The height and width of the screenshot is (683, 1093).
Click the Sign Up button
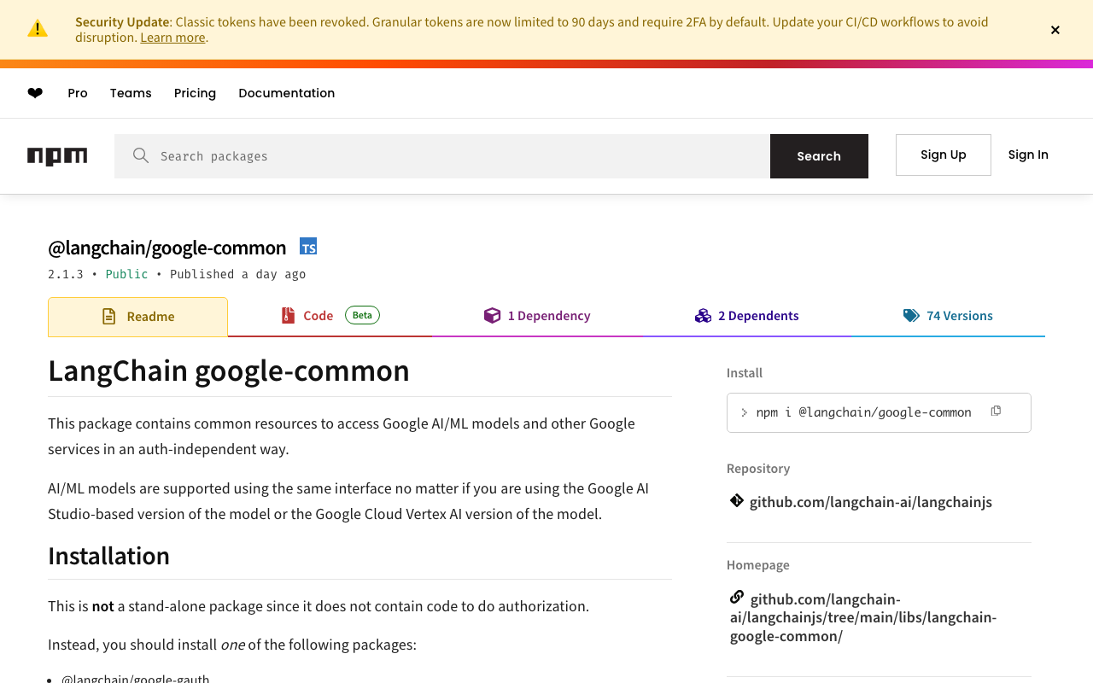coord(944,155)
